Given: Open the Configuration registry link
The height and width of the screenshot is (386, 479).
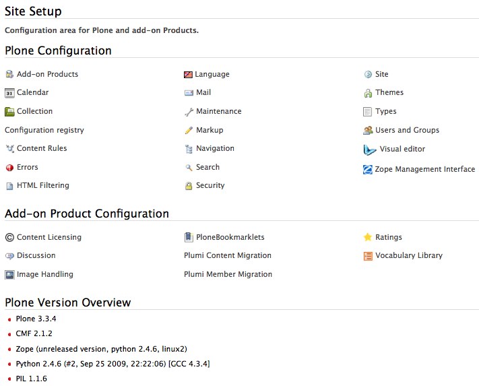Looking at the screenshot, I should pyautogui.click(x=44, y=130).
